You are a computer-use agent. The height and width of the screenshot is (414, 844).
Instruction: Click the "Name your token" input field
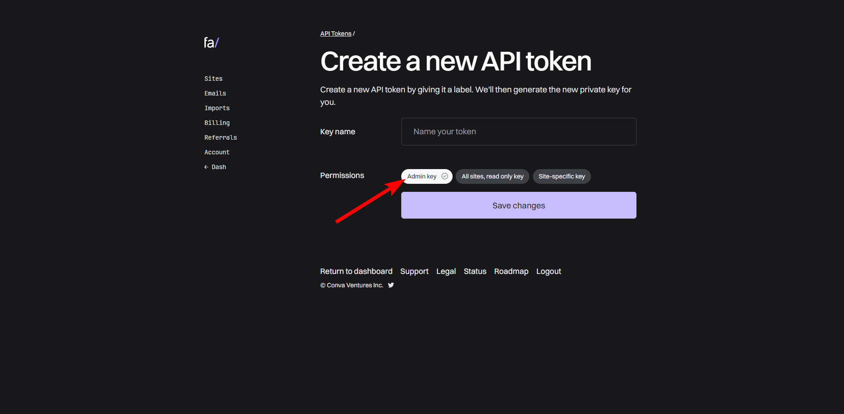coord(518,131)
